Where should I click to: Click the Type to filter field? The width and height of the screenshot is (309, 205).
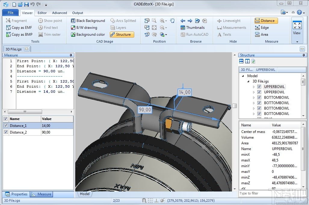pyautogui.click(x=269, y=193)
